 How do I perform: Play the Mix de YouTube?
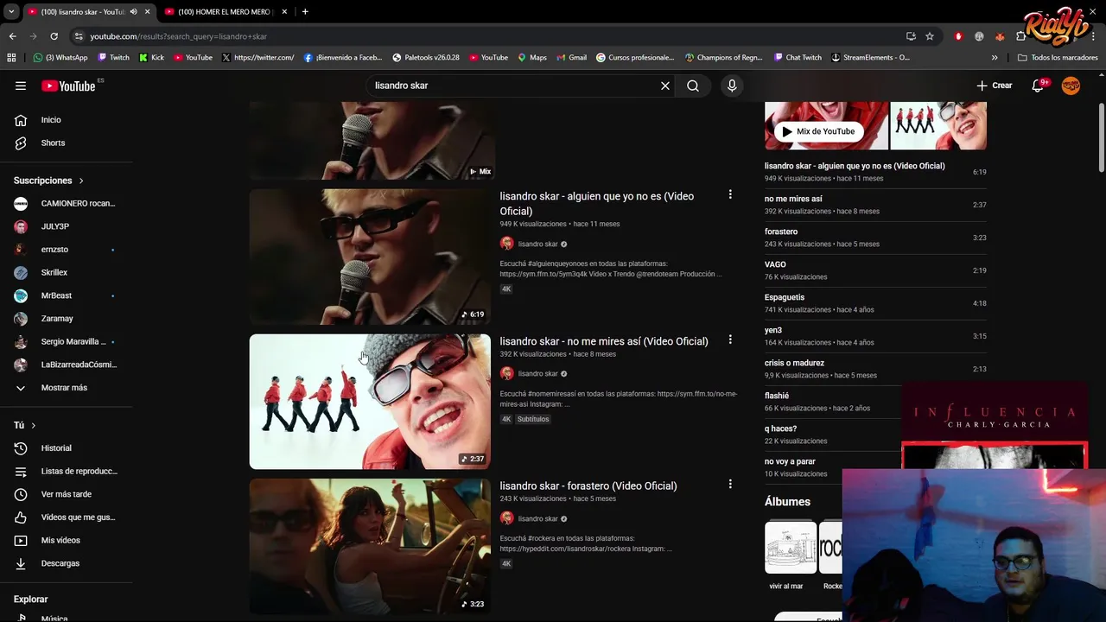818,131
